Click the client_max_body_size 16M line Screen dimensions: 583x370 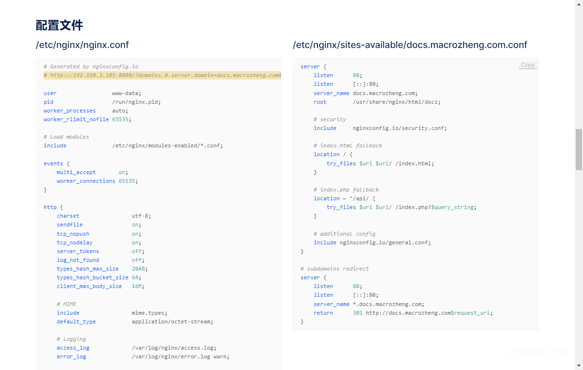tap(100, 286)
